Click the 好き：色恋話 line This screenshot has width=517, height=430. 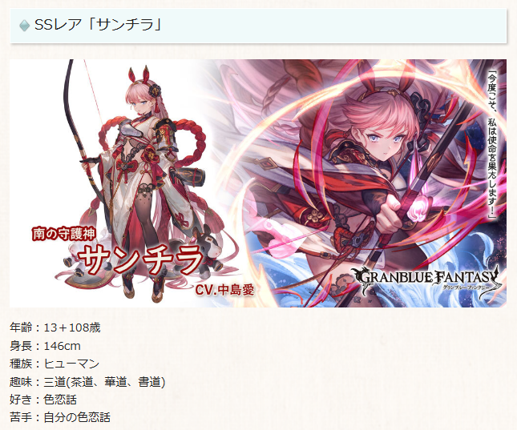coord(43,400)
